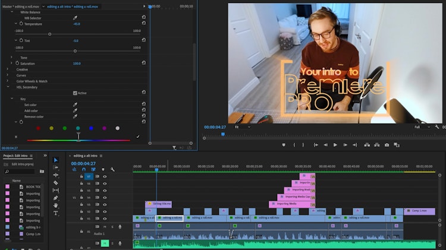The height and width of the screenshot is (250, 446).
Task: Select the Type tool
Action: [x=56, y=213]
